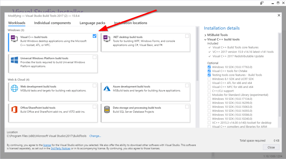
Task: Click the feedback icon in title bar
Action: [262, 3]
